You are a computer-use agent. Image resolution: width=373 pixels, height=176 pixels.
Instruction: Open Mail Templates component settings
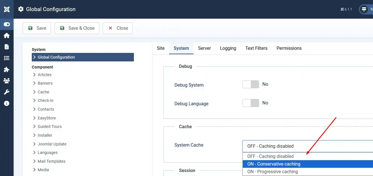coord(52,161)
